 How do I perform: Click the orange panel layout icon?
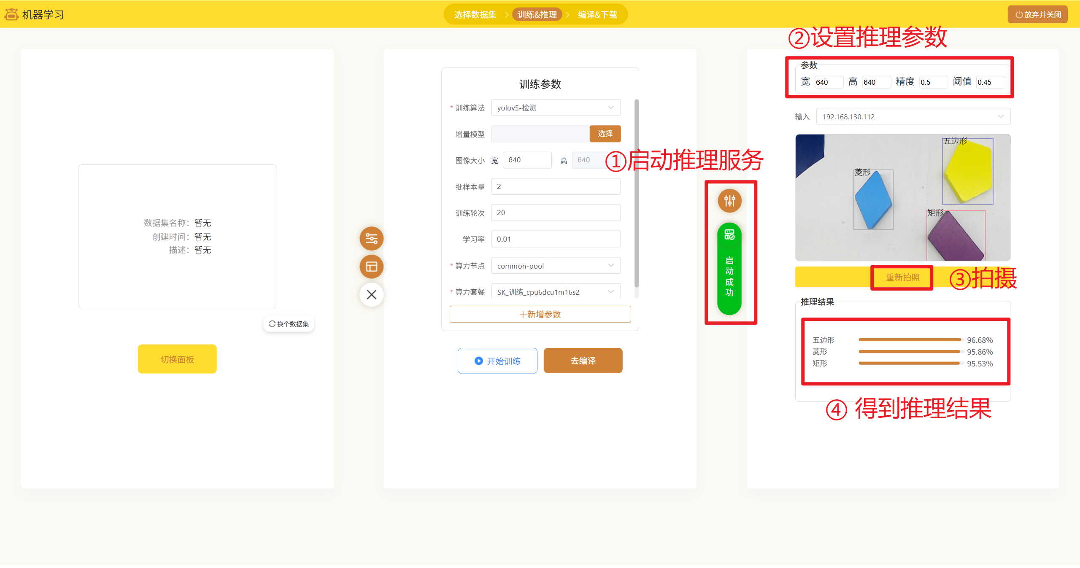(x=371, y=267)
